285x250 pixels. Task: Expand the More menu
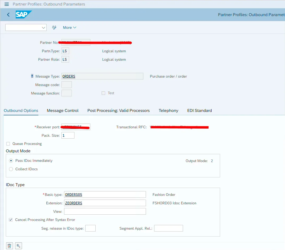point(69,27)
